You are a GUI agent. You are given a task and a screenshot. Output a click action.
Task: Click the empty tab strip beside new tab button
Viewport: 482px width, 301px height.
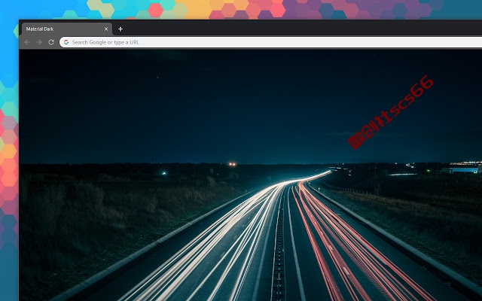[x=303, y=29]
